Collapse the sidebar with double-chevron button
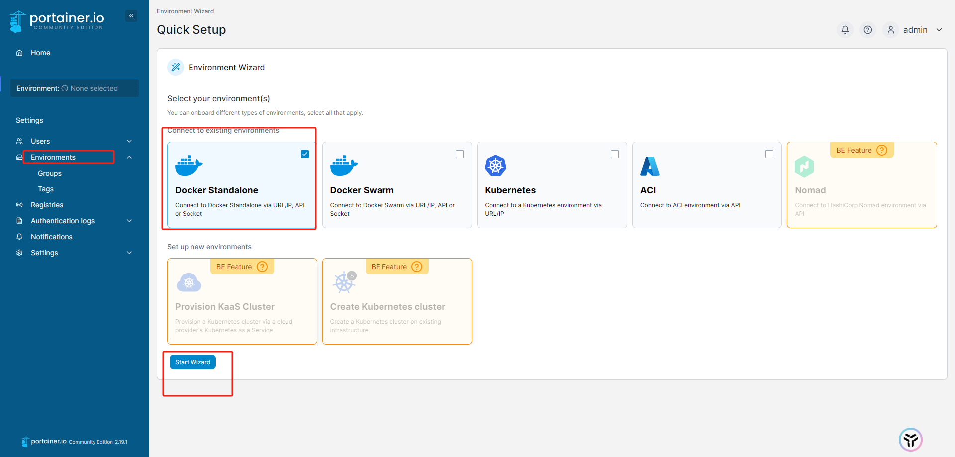This screenshot has width=955, height=457. pos(131,16)
